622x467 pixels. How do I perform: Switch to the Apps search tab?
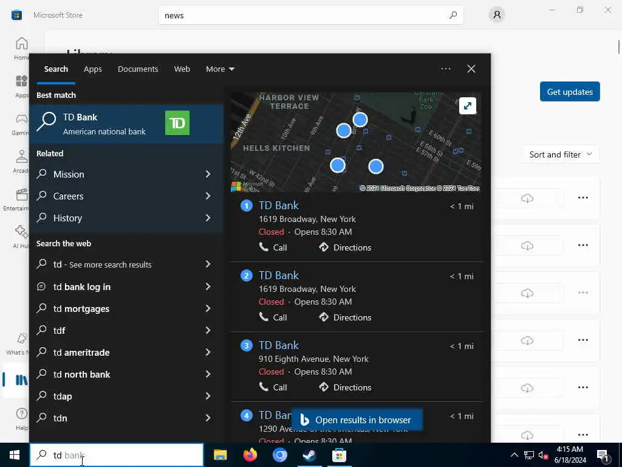[x=93, y=69]
